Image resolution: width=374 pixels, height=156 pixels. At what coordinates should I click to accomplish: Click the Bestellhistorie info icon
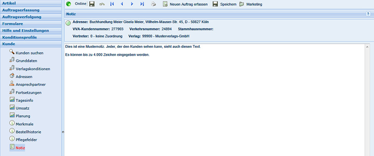tap(12, 131)
